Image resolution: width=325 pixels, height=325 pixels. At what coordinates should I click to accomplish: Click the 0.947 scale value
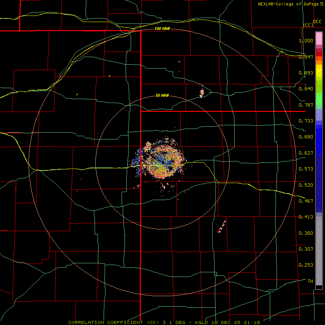(306, 57)
